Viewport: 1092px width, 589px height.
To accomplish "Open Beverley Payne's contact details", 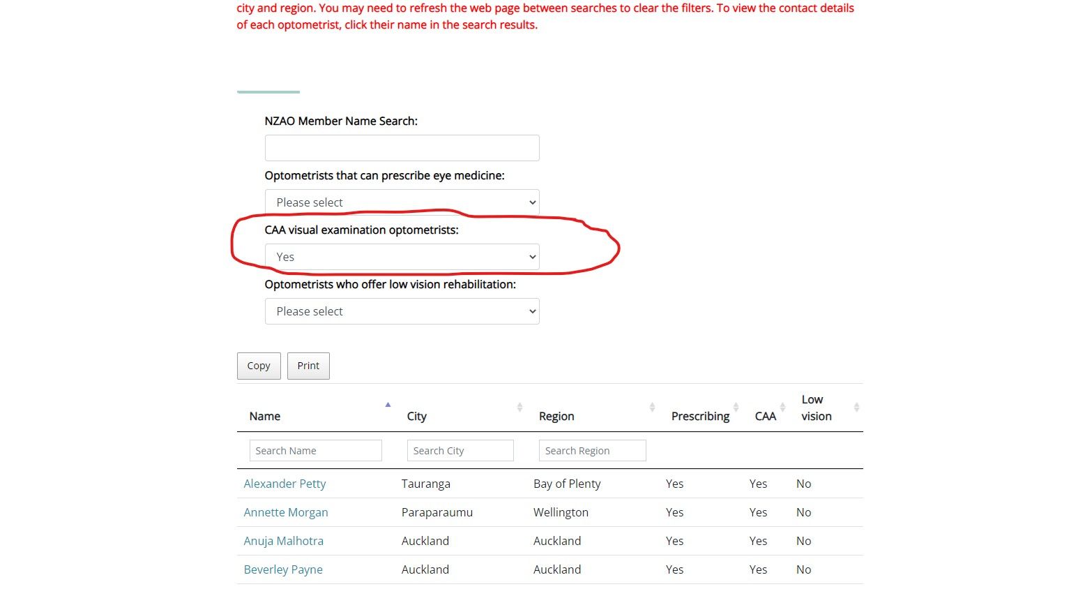I will click(283, 569).
